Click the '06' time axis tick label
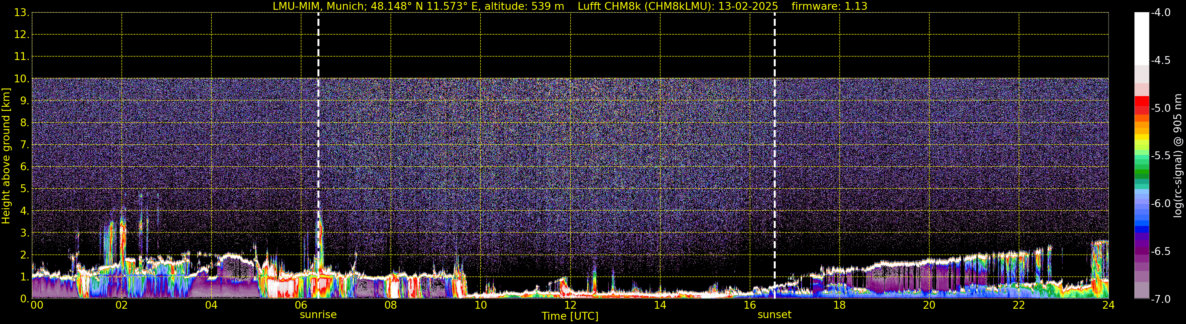This screenshot has width=1186, height=324. coord(301,305)
